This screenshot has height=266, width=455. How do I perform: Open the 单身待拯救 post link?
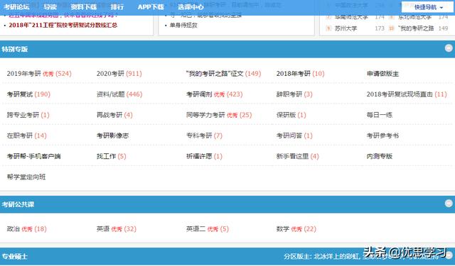[x=183, y=26]
